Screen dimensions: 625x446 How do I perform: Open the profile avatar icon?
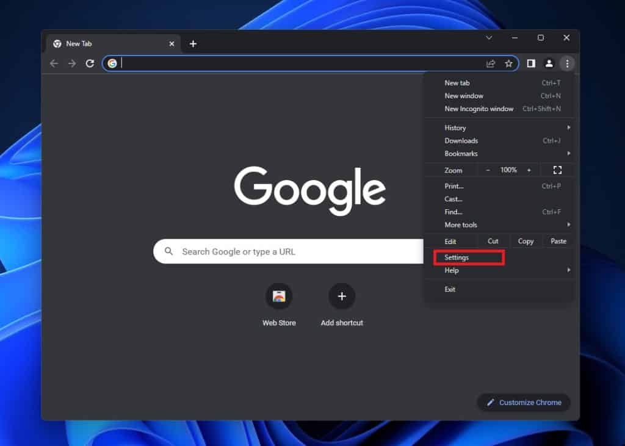[x=549, y=63]
